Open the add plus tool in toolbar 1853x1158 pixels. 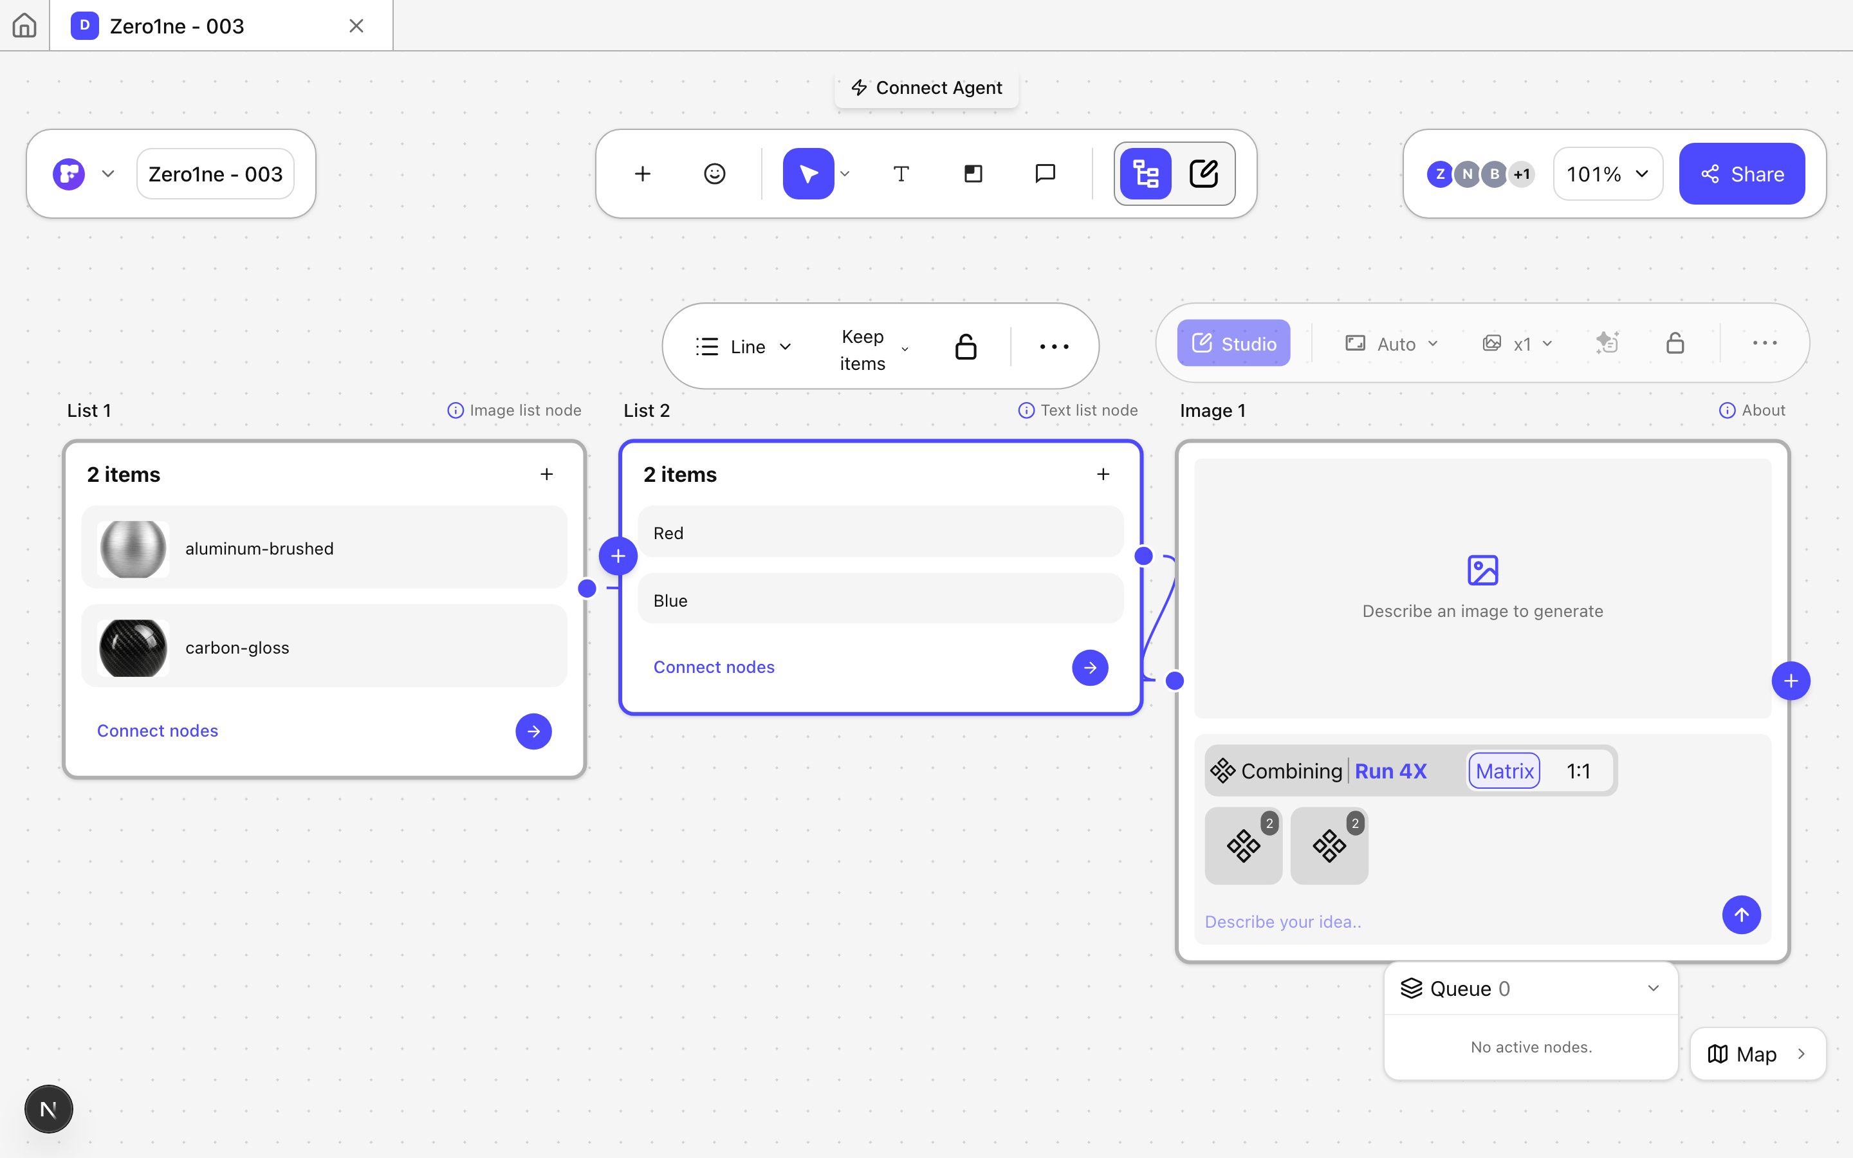[642, 174]
